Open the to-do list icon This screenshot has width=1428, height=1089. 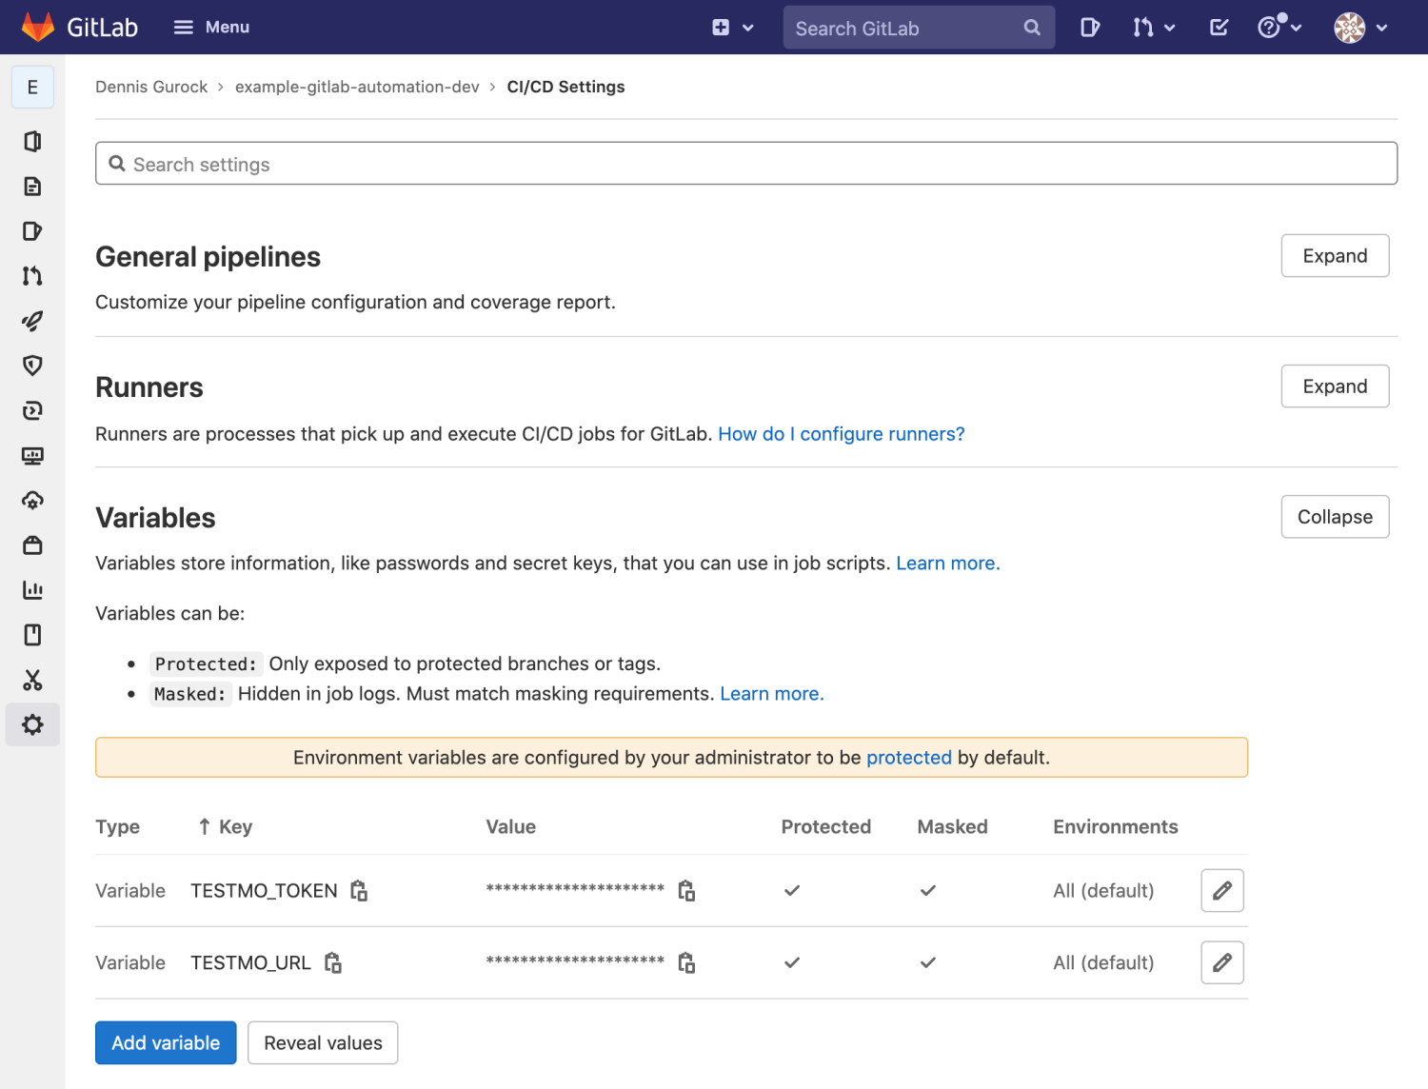pyautogui.click(x=1219, y=28)
